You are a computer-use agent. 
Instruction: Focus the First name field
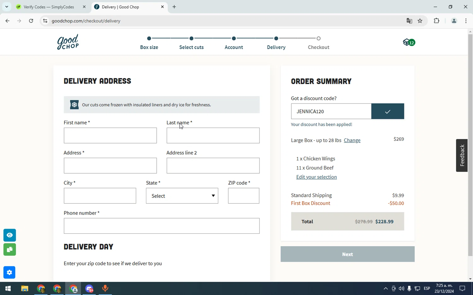point(110,136)
